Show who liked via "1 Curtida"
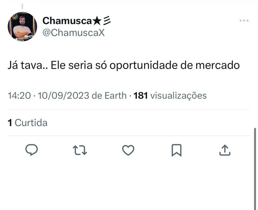The width and height of the screenshot is (258, 210). tap(27, 123)
